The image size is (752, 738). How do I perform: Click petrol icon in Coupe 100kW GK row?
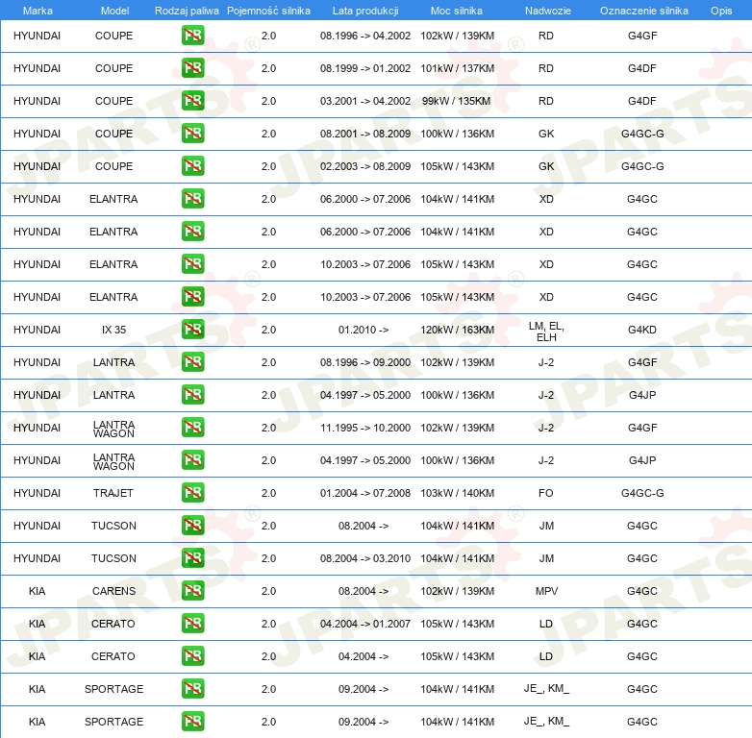pyautogui.click(x=192, y=134)
